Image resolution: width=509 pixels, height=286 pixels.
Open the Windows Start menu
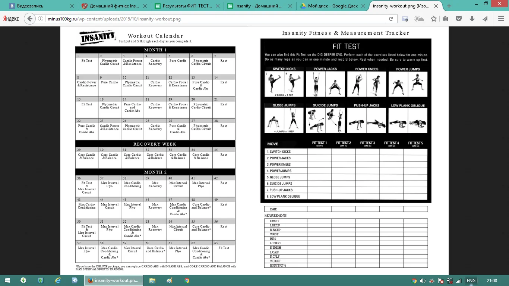pos(7,280)
